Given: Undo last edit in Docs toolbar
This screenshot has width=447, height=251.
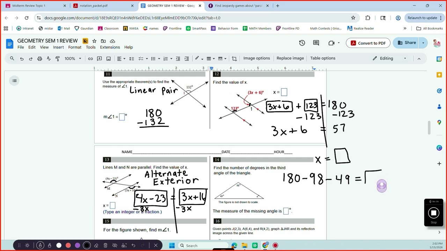Looking at the screenshot, I should 22,59.
